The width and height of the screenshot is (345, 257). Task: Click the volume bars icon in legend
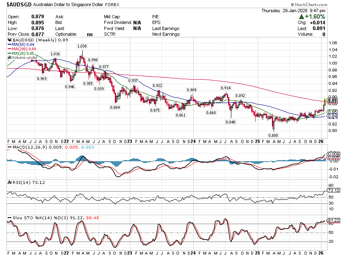click(9, 58)
